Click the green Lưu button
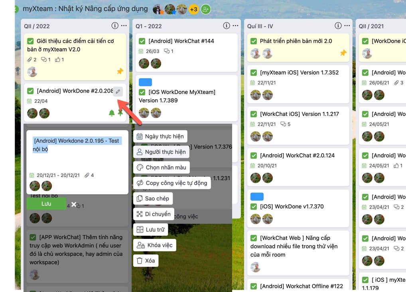 pos(46,204)
